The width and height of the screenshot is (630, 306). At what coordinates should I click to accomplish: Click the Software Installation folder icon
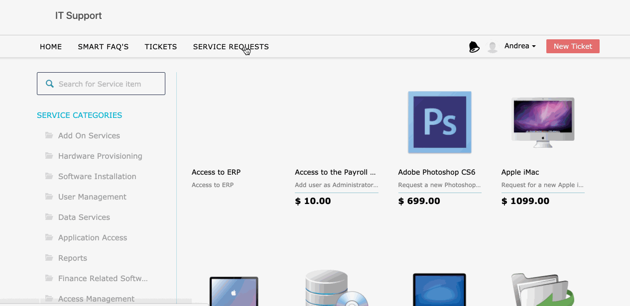pyautogui.click(x=49, y=176)
